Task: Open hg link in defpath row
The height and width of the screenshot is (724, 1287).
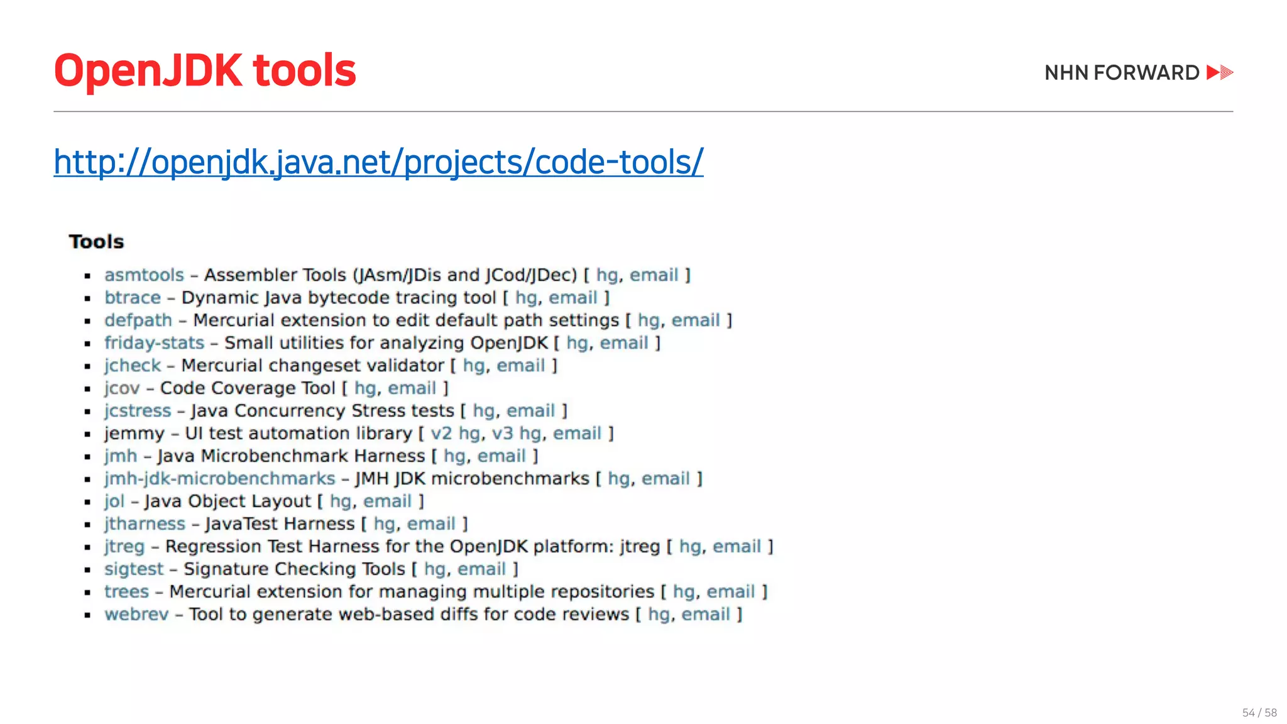Action: pyautogui.click(x=649, y=321)
